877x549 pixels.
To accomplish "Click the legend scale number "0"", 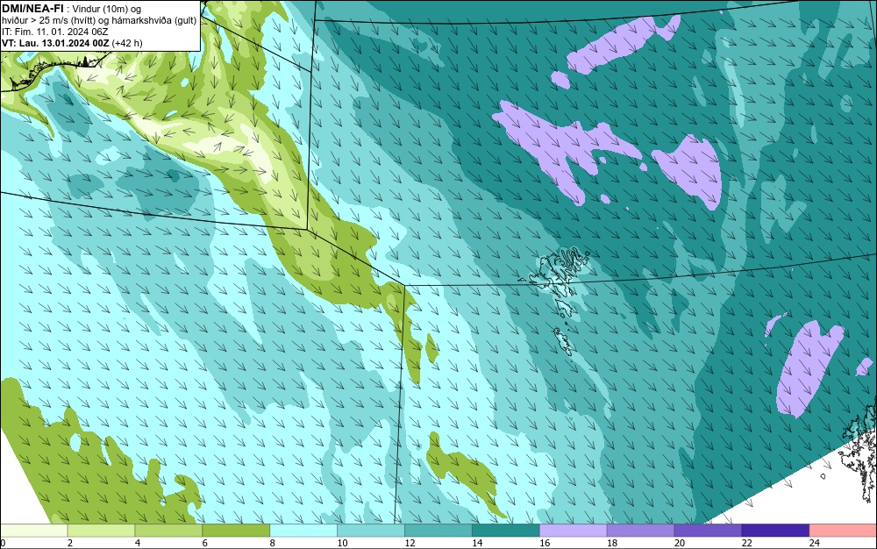I will pos(3,543).
